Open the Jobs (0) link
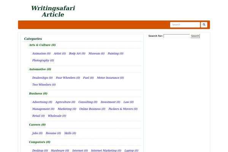Screen dimensions: 228x152 click(x=37, y=133)
